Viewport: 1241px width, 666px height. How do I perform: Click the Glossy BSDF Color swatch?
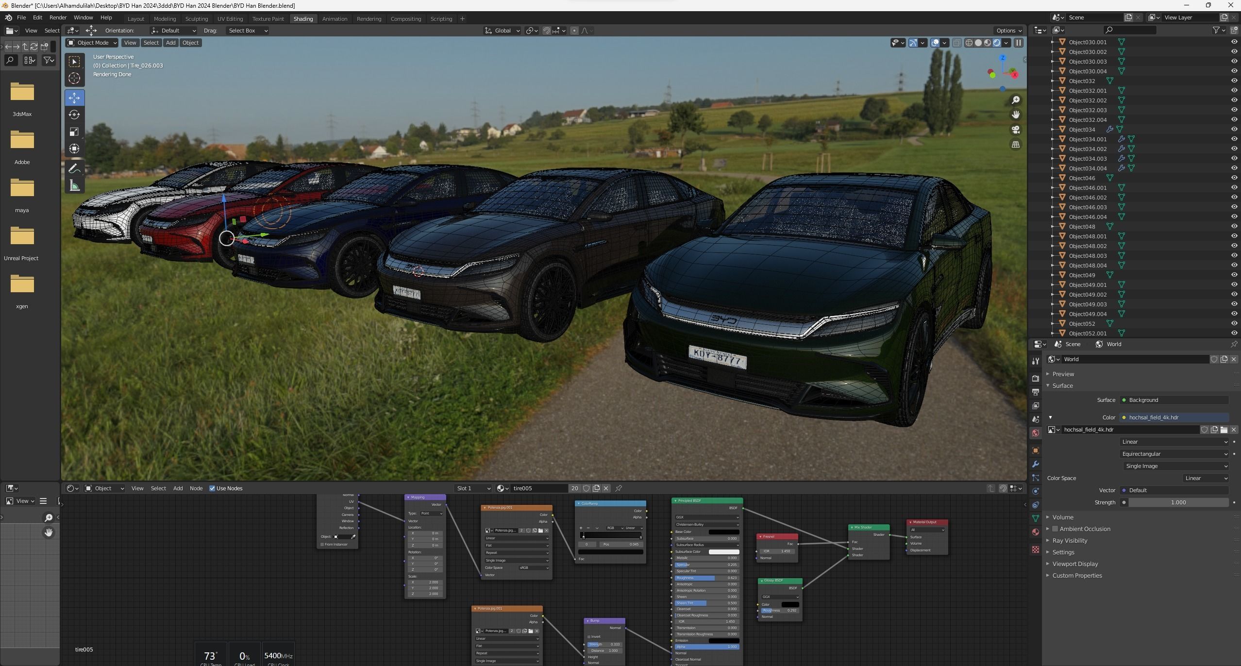790,604
